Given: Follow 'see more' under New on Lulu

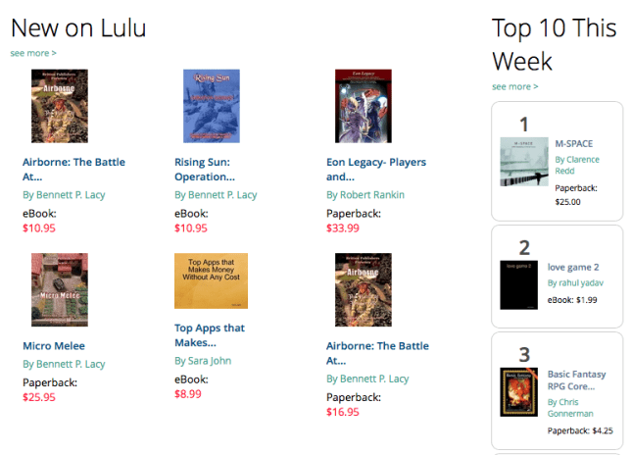Looking at the screenshot, I should click(x=33, y=53).
